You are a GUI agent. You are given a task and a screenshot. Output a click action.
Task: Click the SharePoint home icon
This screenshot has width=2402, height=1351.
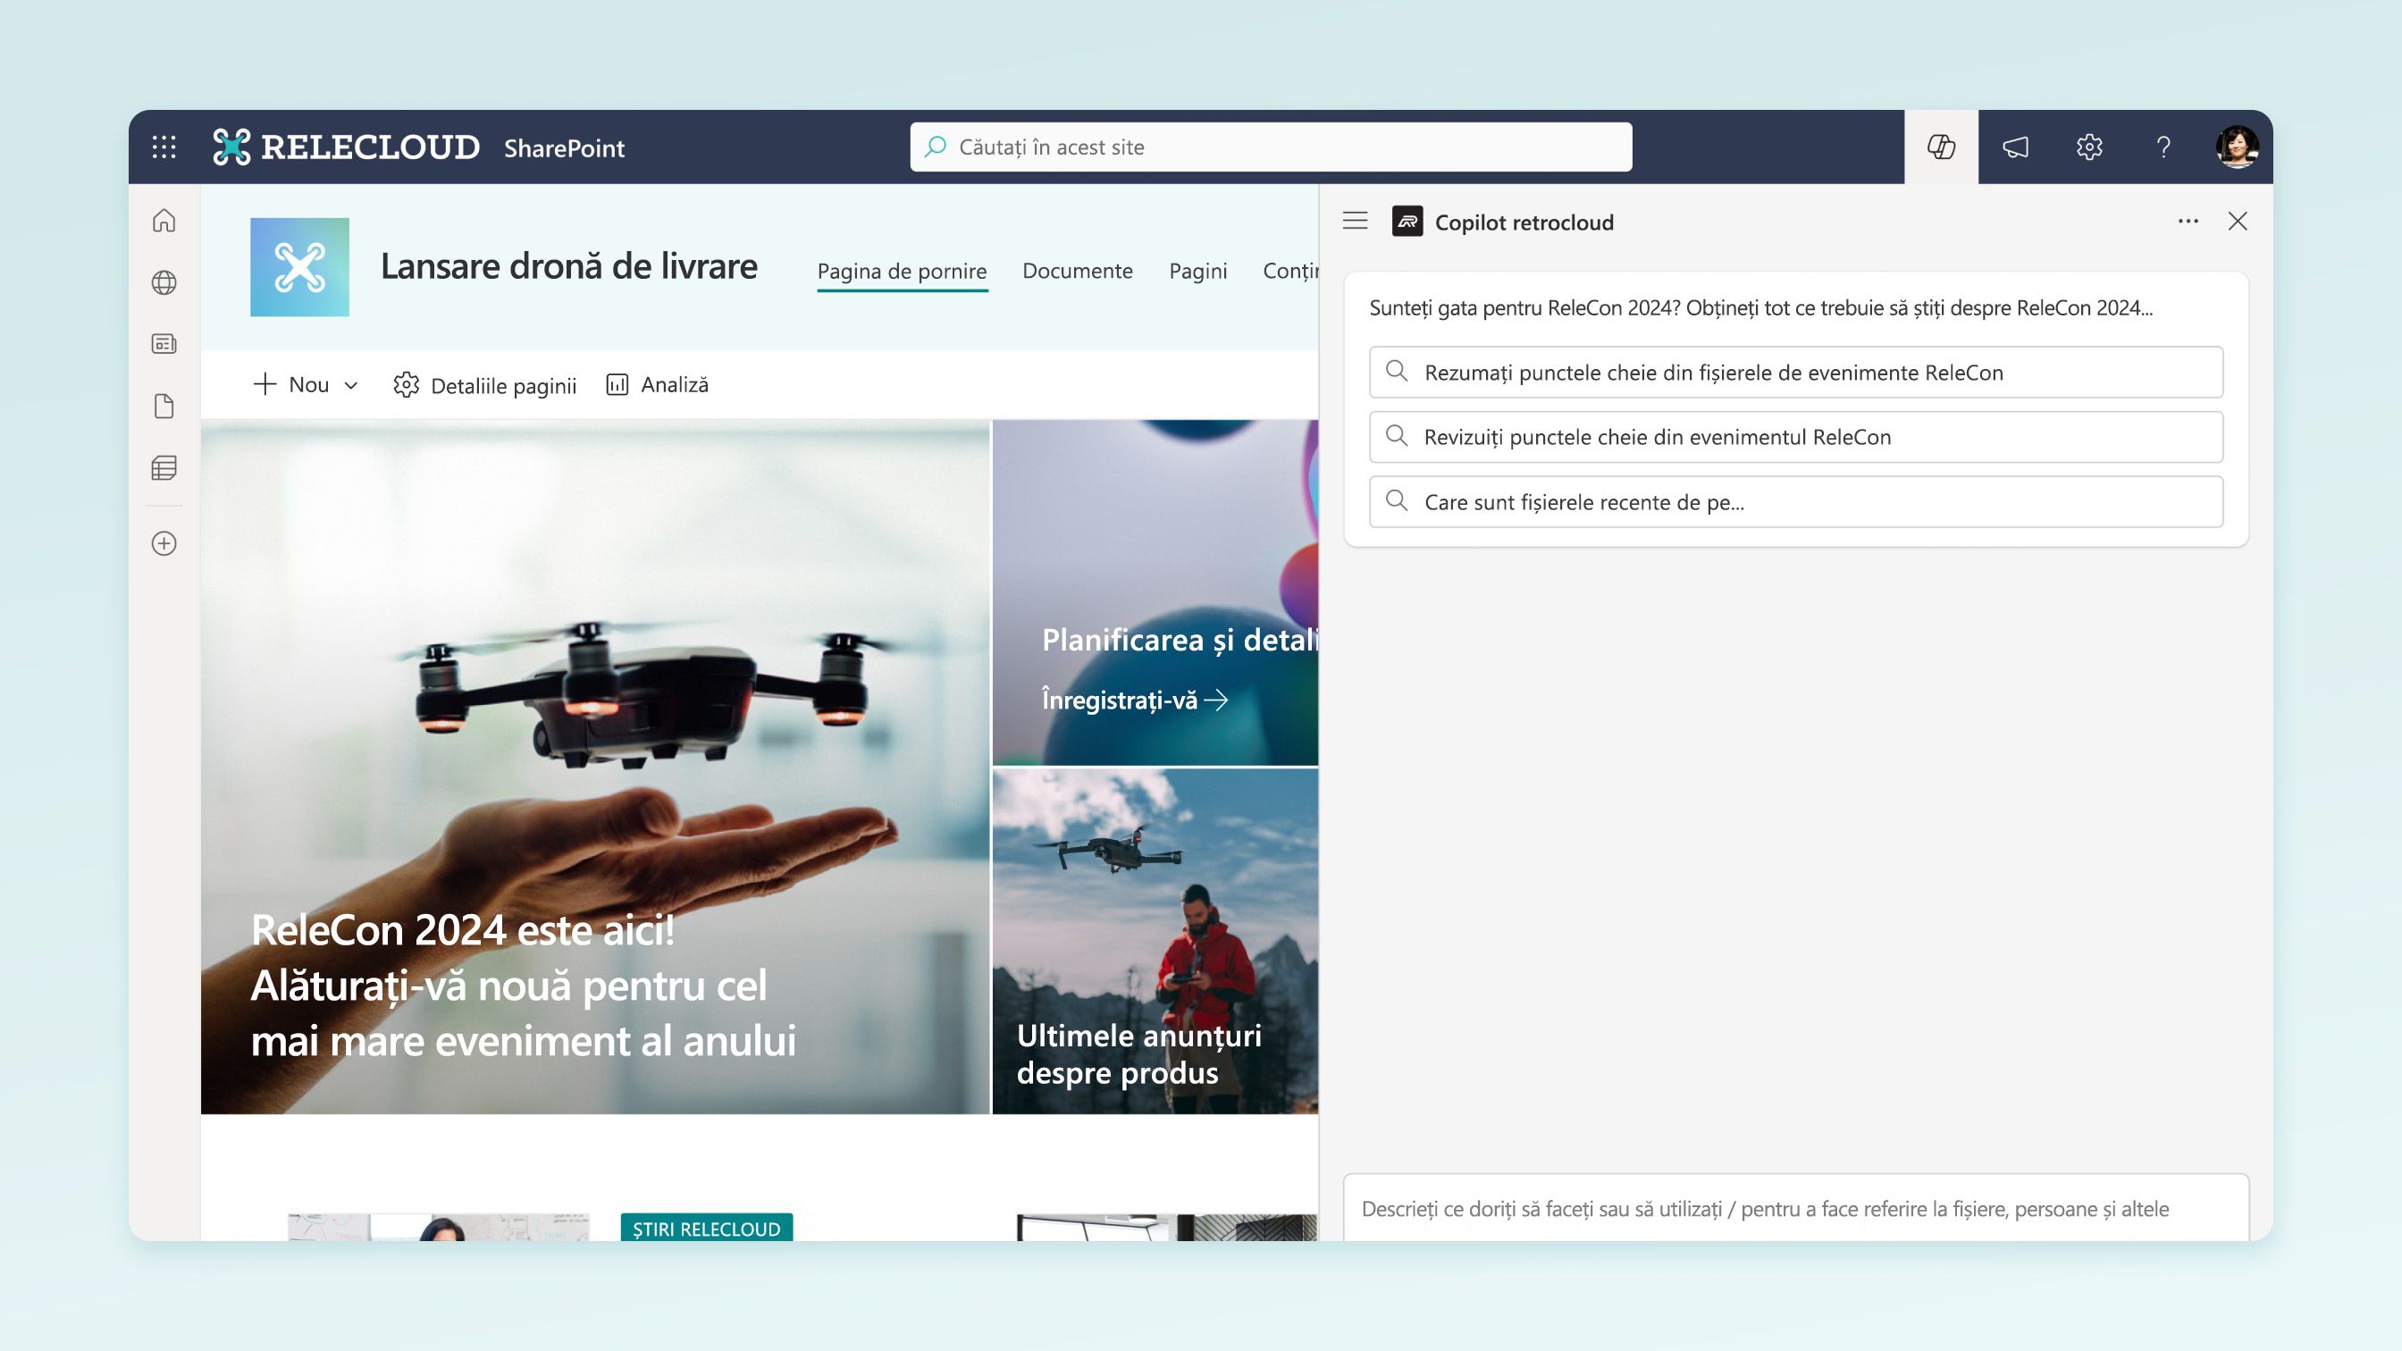tap(164, 220)
